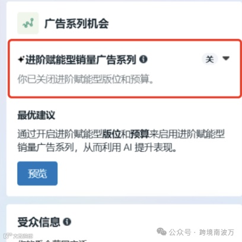Click the bold 预算 word in the suggestion
The image size is (242, 242).
point(140,134)
